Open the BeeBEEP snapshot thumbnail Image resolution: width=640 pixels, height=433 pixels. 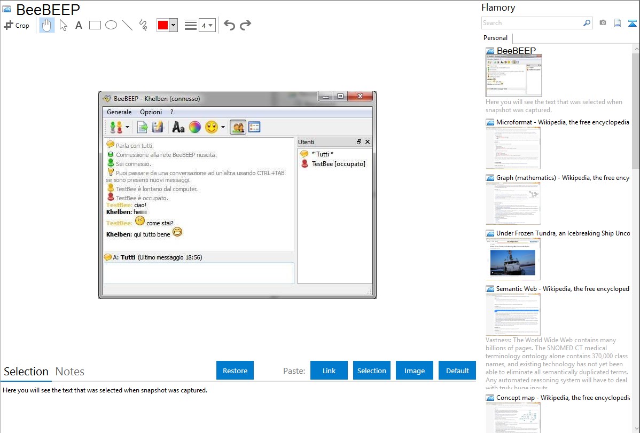pos(513,76)
